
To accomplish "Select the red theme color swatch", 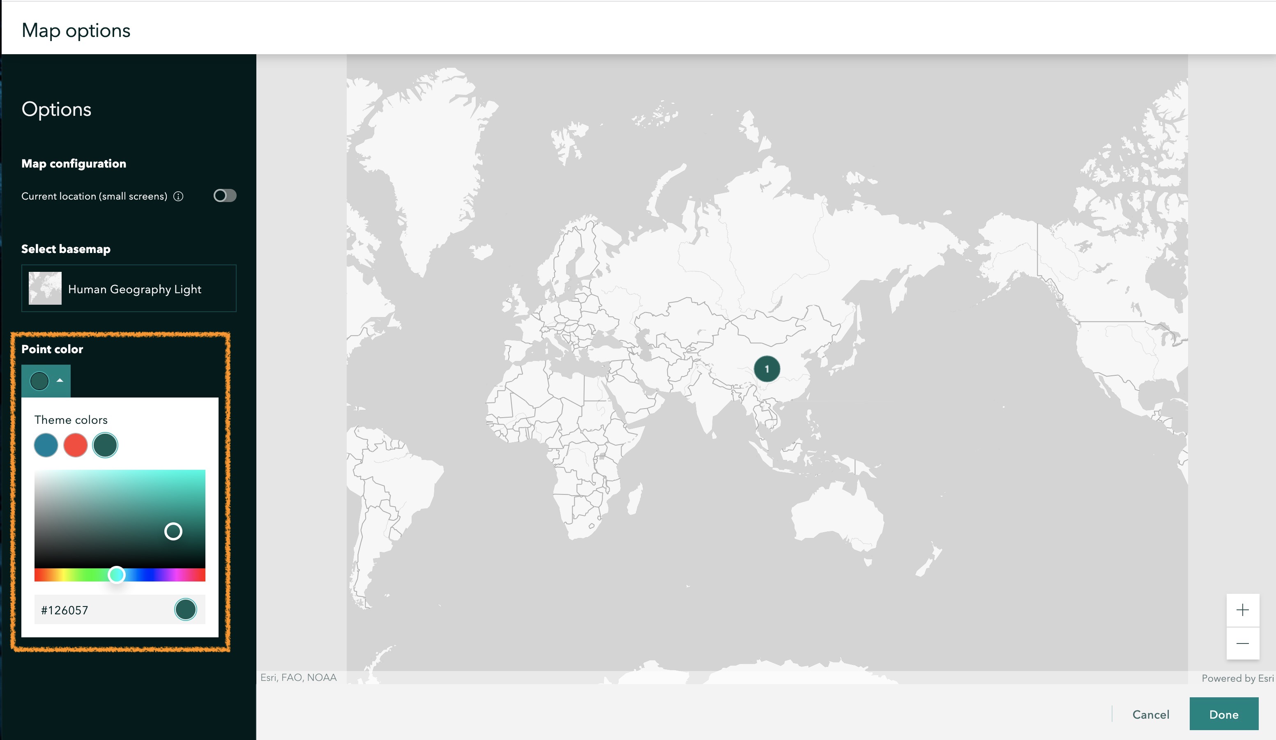I will point(75,445).
